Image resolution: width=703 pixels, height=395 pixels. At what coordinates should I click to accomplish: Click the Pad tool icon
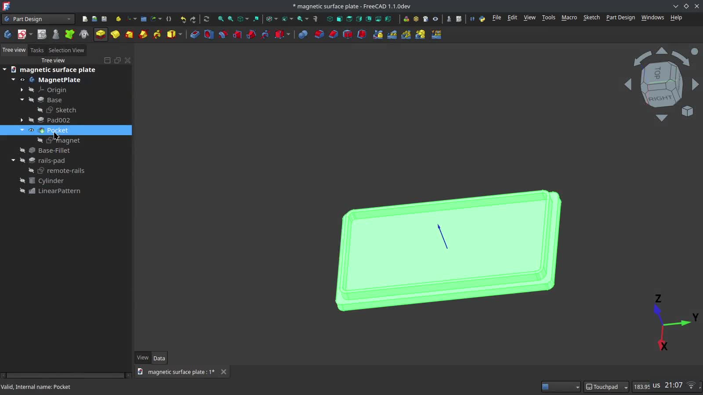pos(101,34)
